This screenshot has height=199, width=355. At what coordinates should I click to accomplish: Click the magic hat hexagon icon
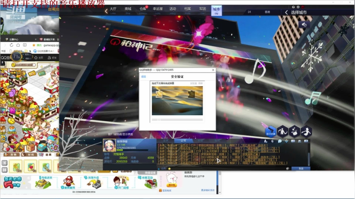[x=294, y=132]
